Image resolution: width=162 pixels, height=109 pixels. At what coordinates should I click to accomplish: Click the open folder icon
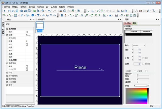click(13, 11)
